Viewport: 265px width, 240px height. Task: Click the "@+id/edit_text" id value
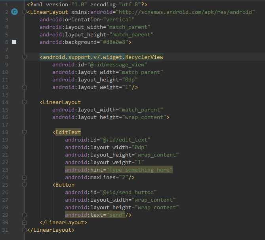click(x=125, y=140)
